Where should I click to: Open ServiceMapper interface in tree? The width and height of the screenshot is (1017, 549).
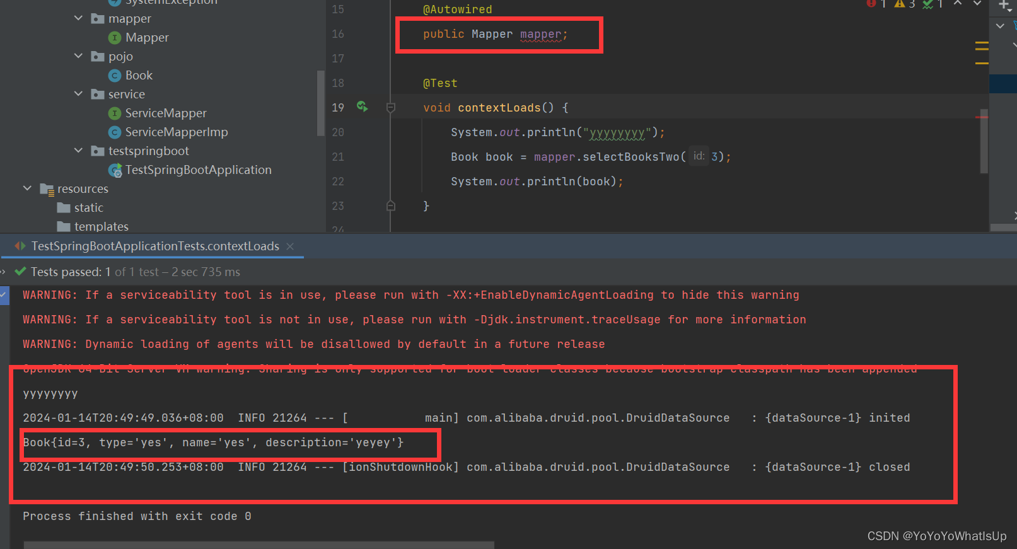pos(166,113)
